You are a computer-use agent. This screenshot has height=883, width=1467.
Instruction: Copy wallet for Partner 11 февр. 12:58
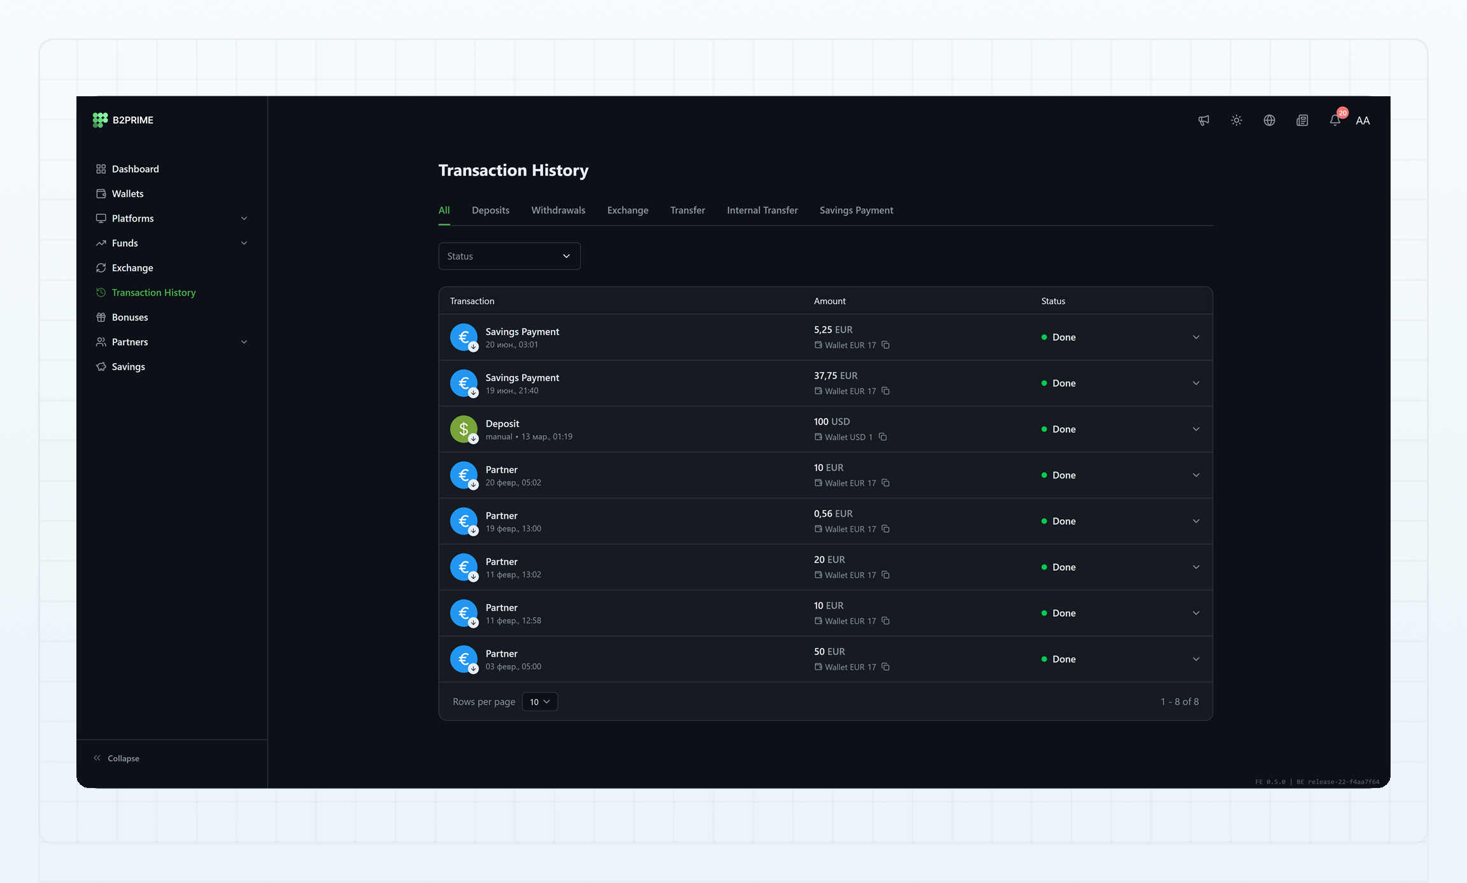pos(886,621)
